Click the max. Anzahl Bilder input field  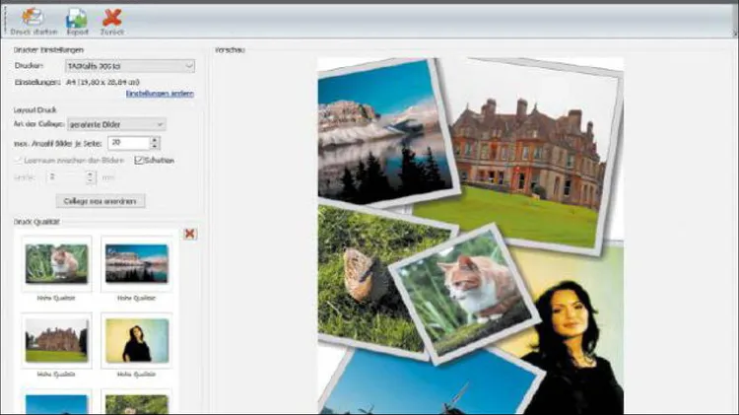(x=129, y=142)
